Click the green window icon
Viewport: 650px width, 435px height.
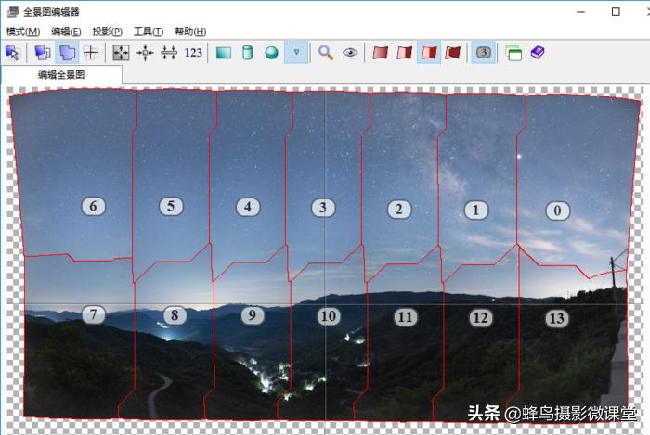pos(513,53)
